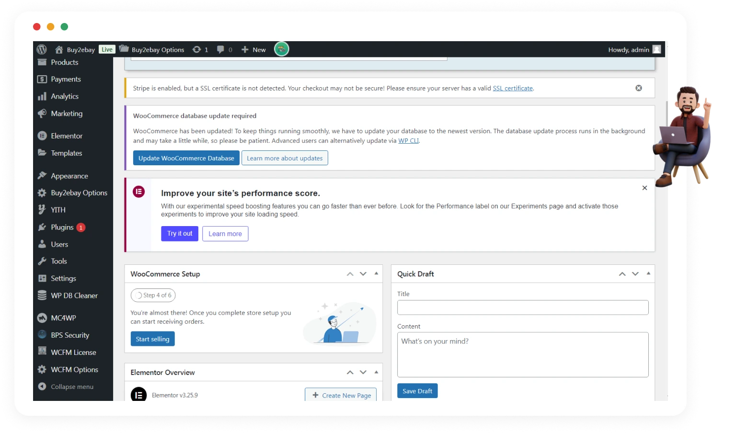Click the Collapse menu arrow icon
The width and height of the screenshot is (747, 433).
[42, 387]
